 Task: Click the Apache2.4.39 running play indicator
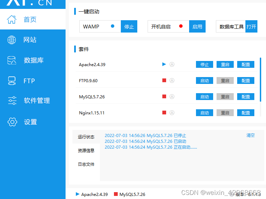164,64
